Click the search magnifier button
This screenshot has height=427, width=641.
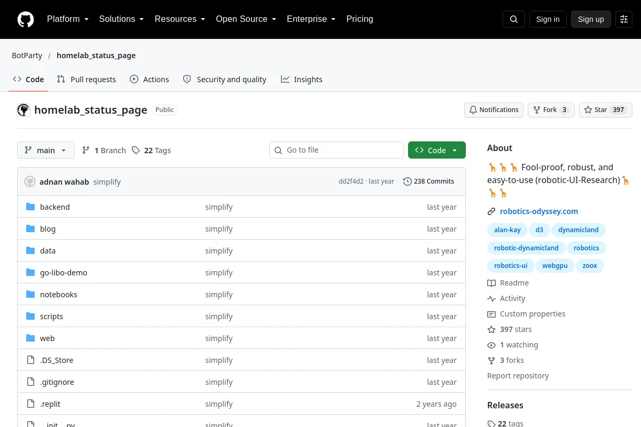coord(514,19)
